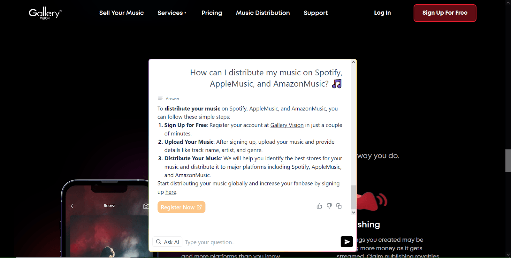Click the Reevz title on phone mockup
The width and height of the screenshot is (511, 258).
click(109, 206)
